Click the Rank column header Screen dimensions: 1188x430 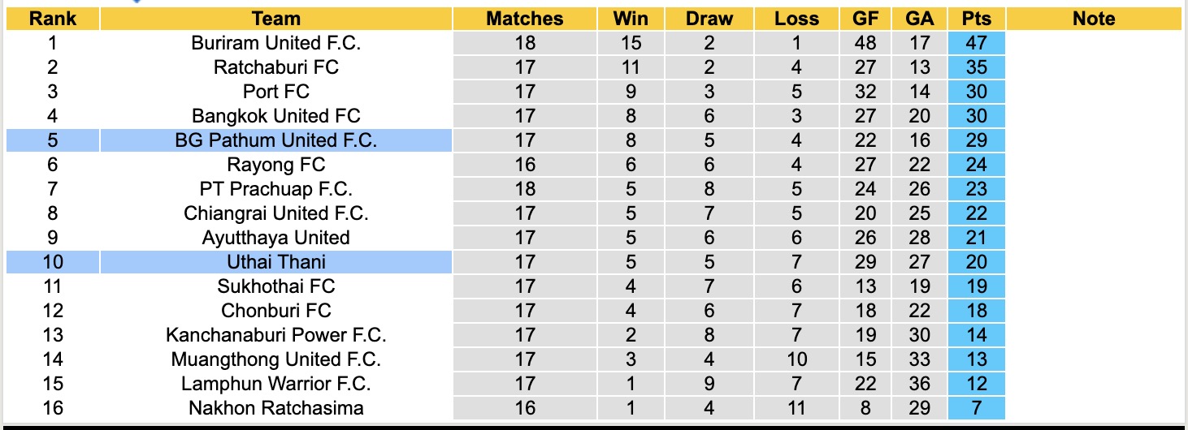coord(53,19)
